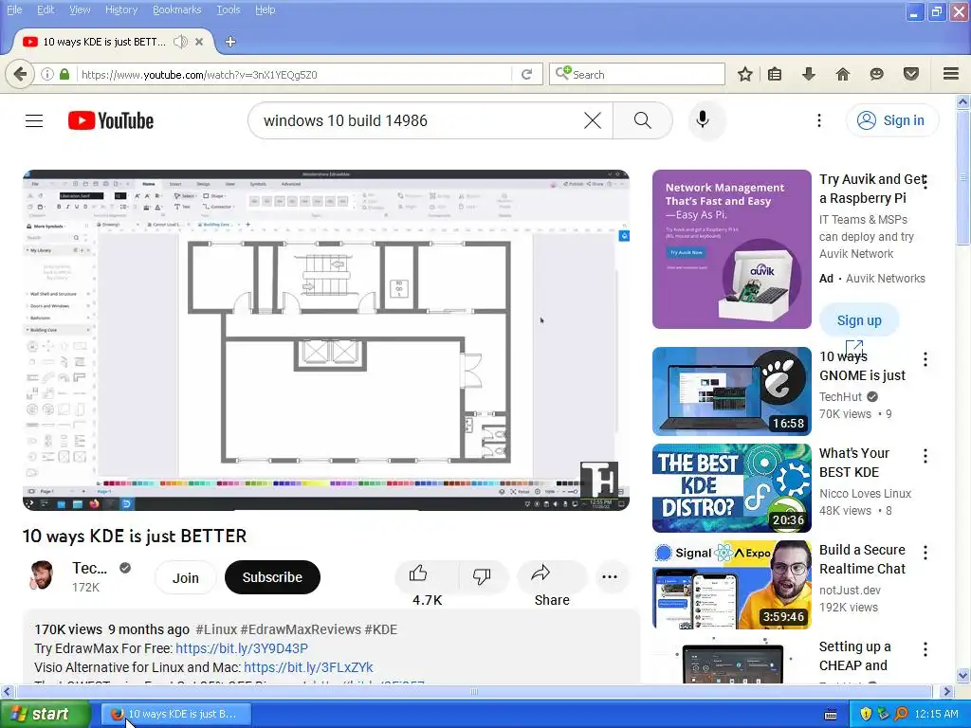Select Firefox taskbar button '10 ways KDE'
Image resolution: width=971 pixels, height=728 pixels.
[x=176, y=714]
